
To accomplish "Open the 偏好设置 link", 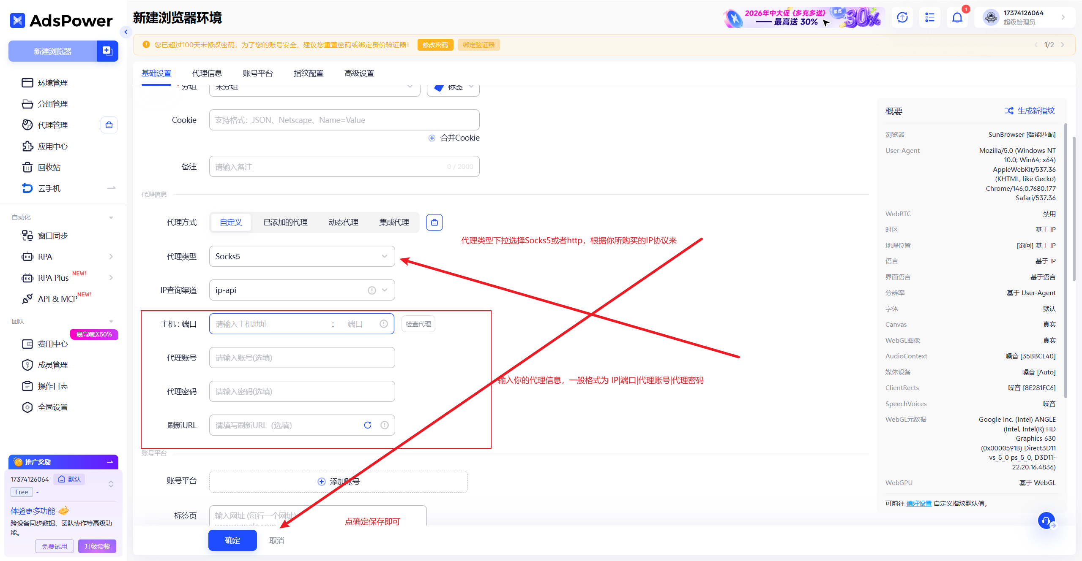I will tap(919, 503).
